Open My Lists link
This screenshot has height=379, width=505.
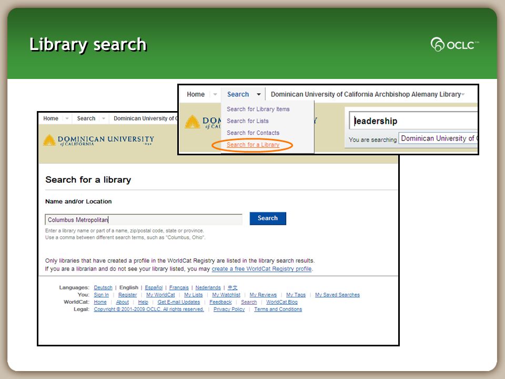(x=193, y=295)
